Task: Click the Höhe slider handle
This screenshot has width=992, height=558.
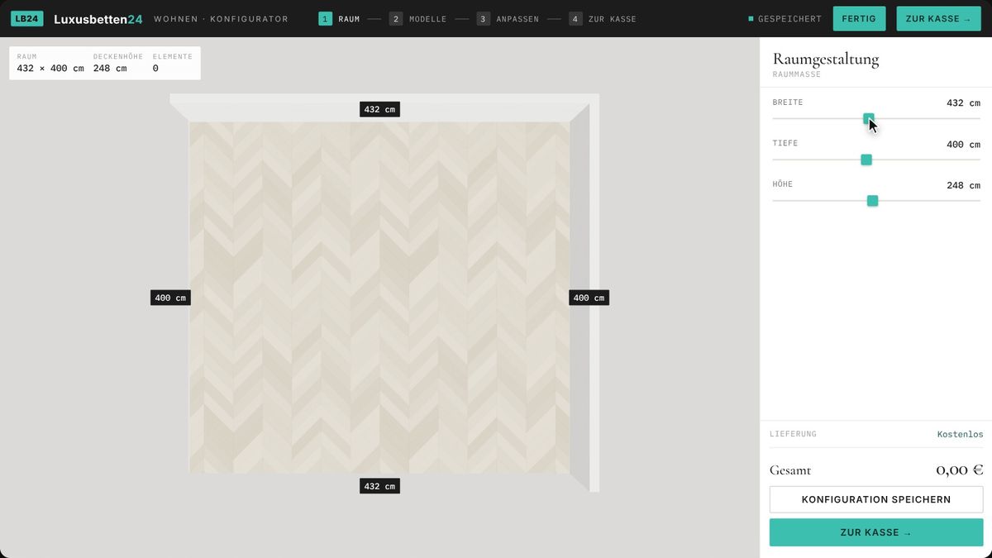Action: pyautogui.click(x=872, y=201)
